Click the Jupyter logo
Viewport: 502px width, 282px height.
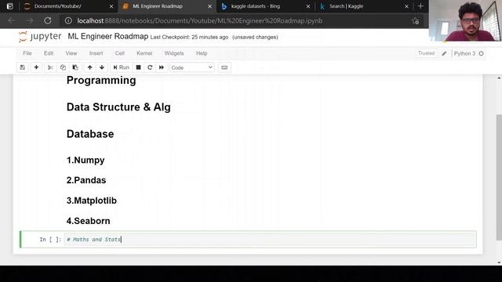(x=40, y=37)
